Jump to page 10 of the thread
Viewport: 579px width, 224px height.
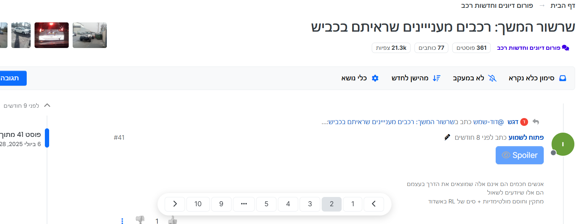point(198,204)
